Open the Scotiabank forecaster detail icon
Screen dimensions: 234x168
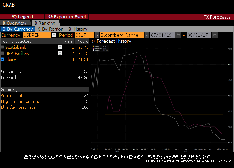[60, 47]
